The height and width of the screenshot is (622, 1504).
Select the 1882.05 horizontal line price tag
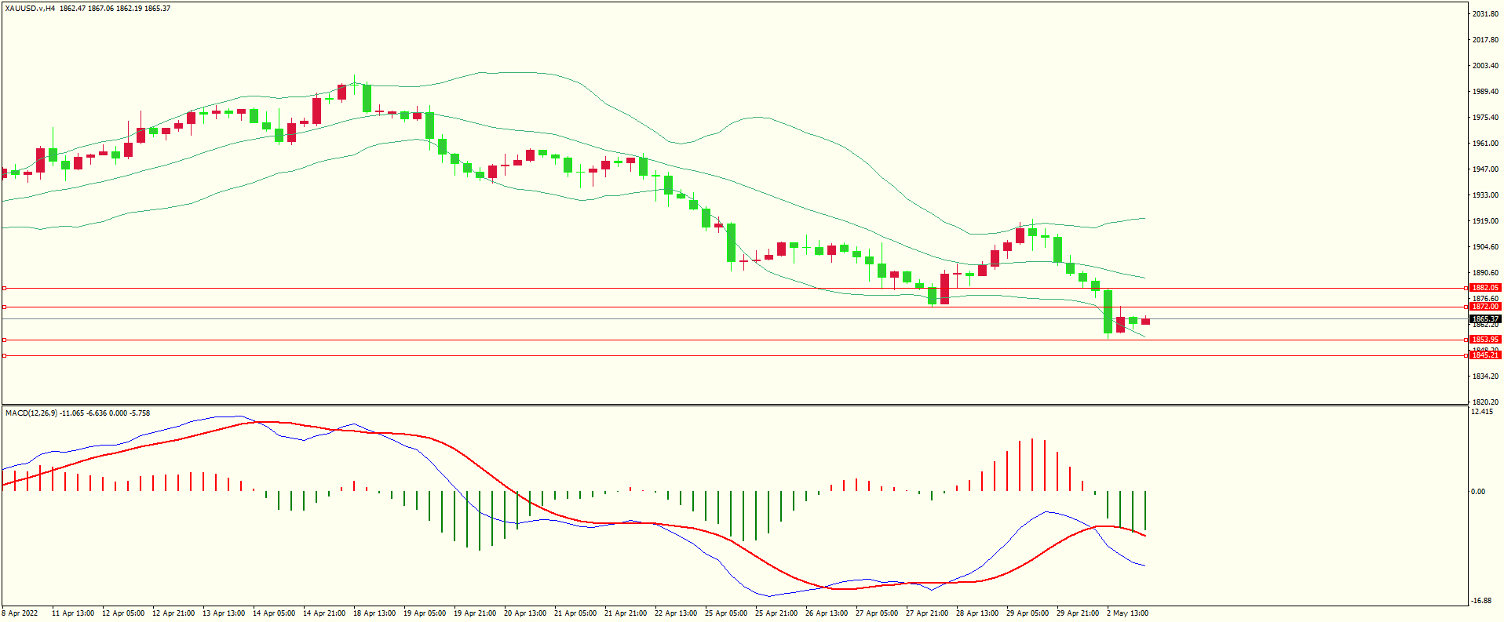[x=1484, y=288]
